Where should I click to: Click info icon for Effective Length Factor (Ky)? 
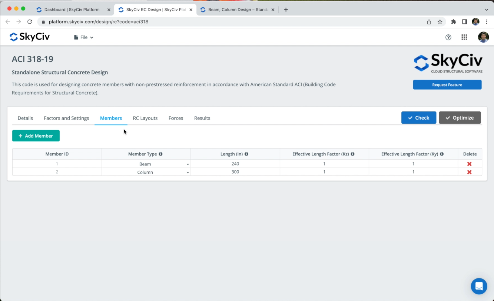coord(442,154)
